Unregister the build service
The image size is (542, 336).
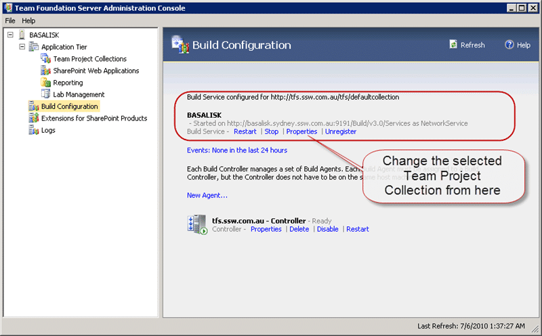coord(341,131)
